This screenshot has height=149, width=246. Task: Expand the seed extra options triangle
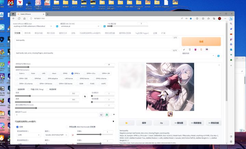pyautogui.click(x=114, y=115)
